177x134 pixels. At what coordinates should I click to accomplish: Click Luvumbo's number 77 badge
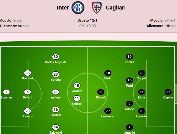tap(108, 111)
